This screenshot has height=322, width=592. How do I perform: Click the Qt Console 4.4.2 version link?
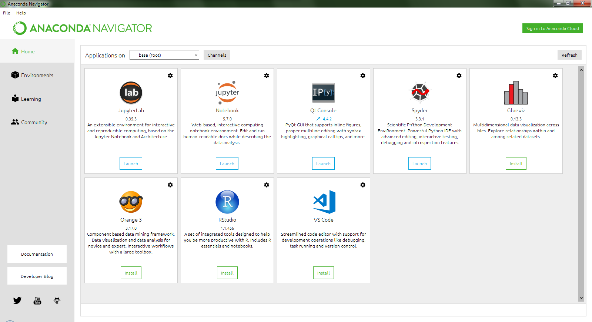(x=327, y=119)
